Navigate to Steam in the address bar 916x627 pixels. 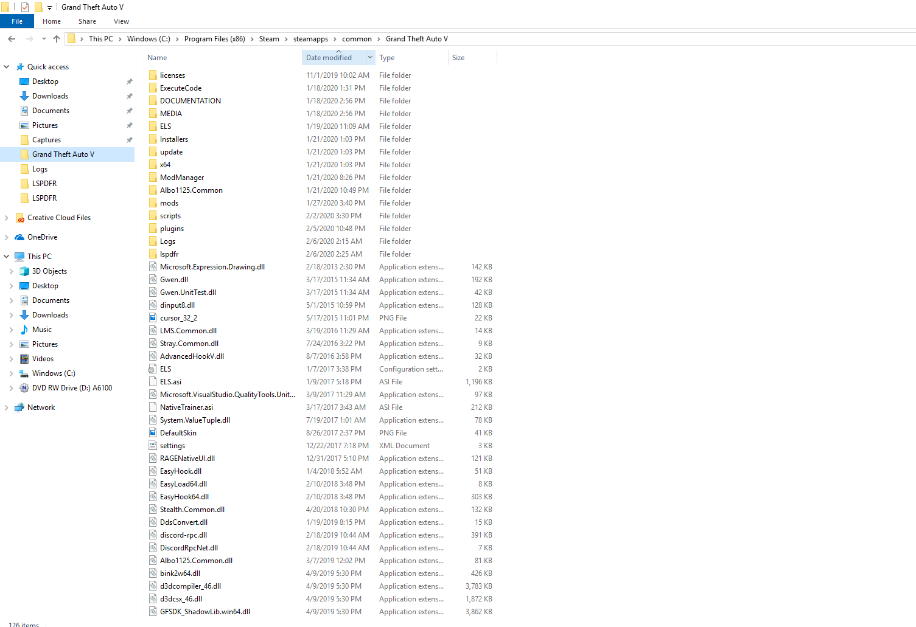[269, 39]
